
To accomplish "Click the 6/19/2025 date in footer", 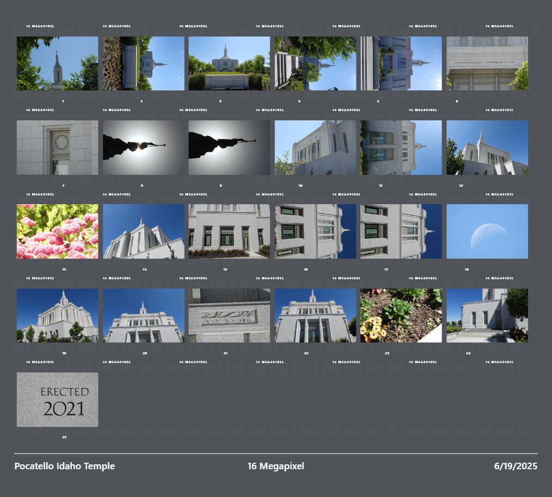I will (x=515, y=466).
